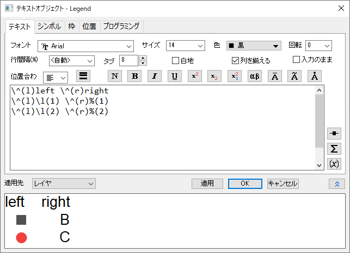Image resolution: width=350 pixels, height=253 pixels.
Task: Click the black square symbol in preview
Action: point(21,220)
